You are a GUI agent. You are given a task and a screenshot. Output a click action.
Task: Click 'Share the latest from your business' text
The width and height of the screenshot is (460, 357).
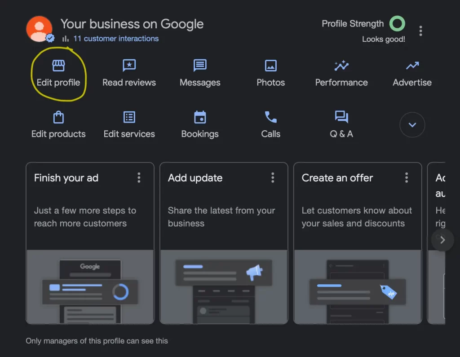pos(221,217)
